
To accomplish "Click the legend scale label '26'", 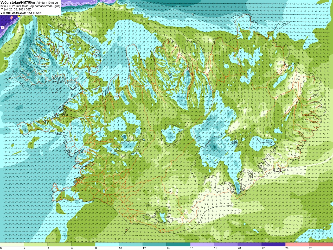I will coord(311,248).
